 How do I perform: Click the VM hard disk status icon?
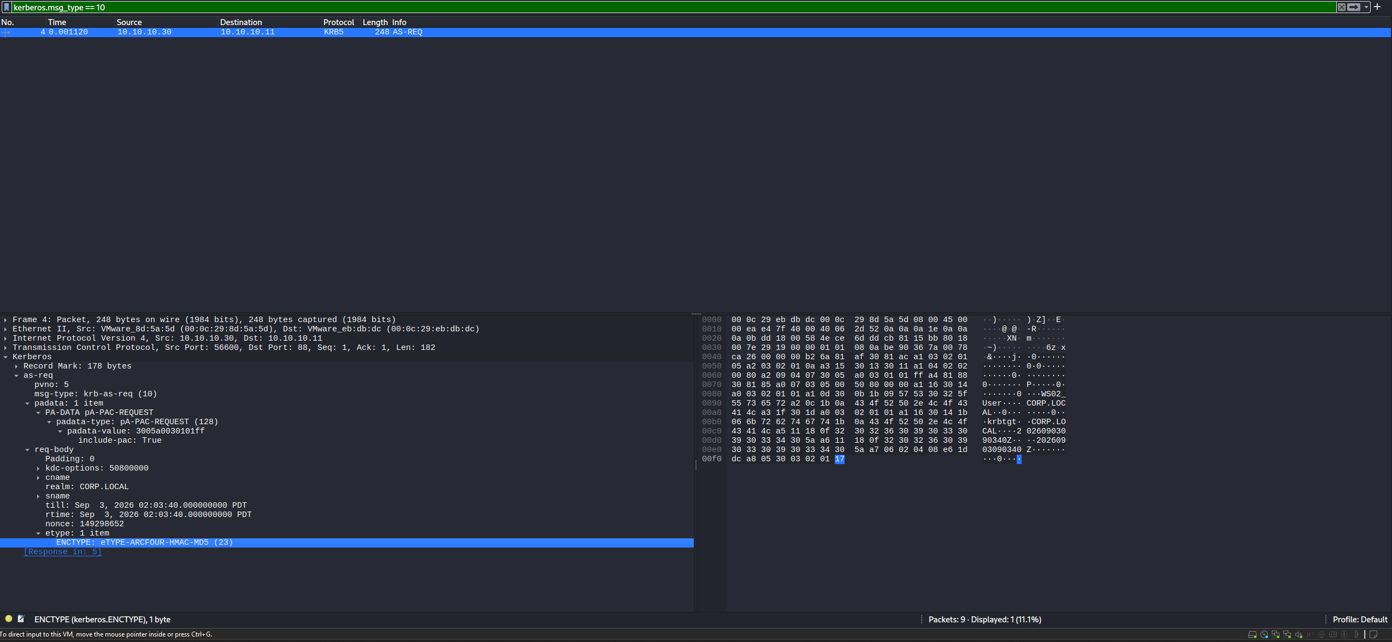[x=1252, y=634]
